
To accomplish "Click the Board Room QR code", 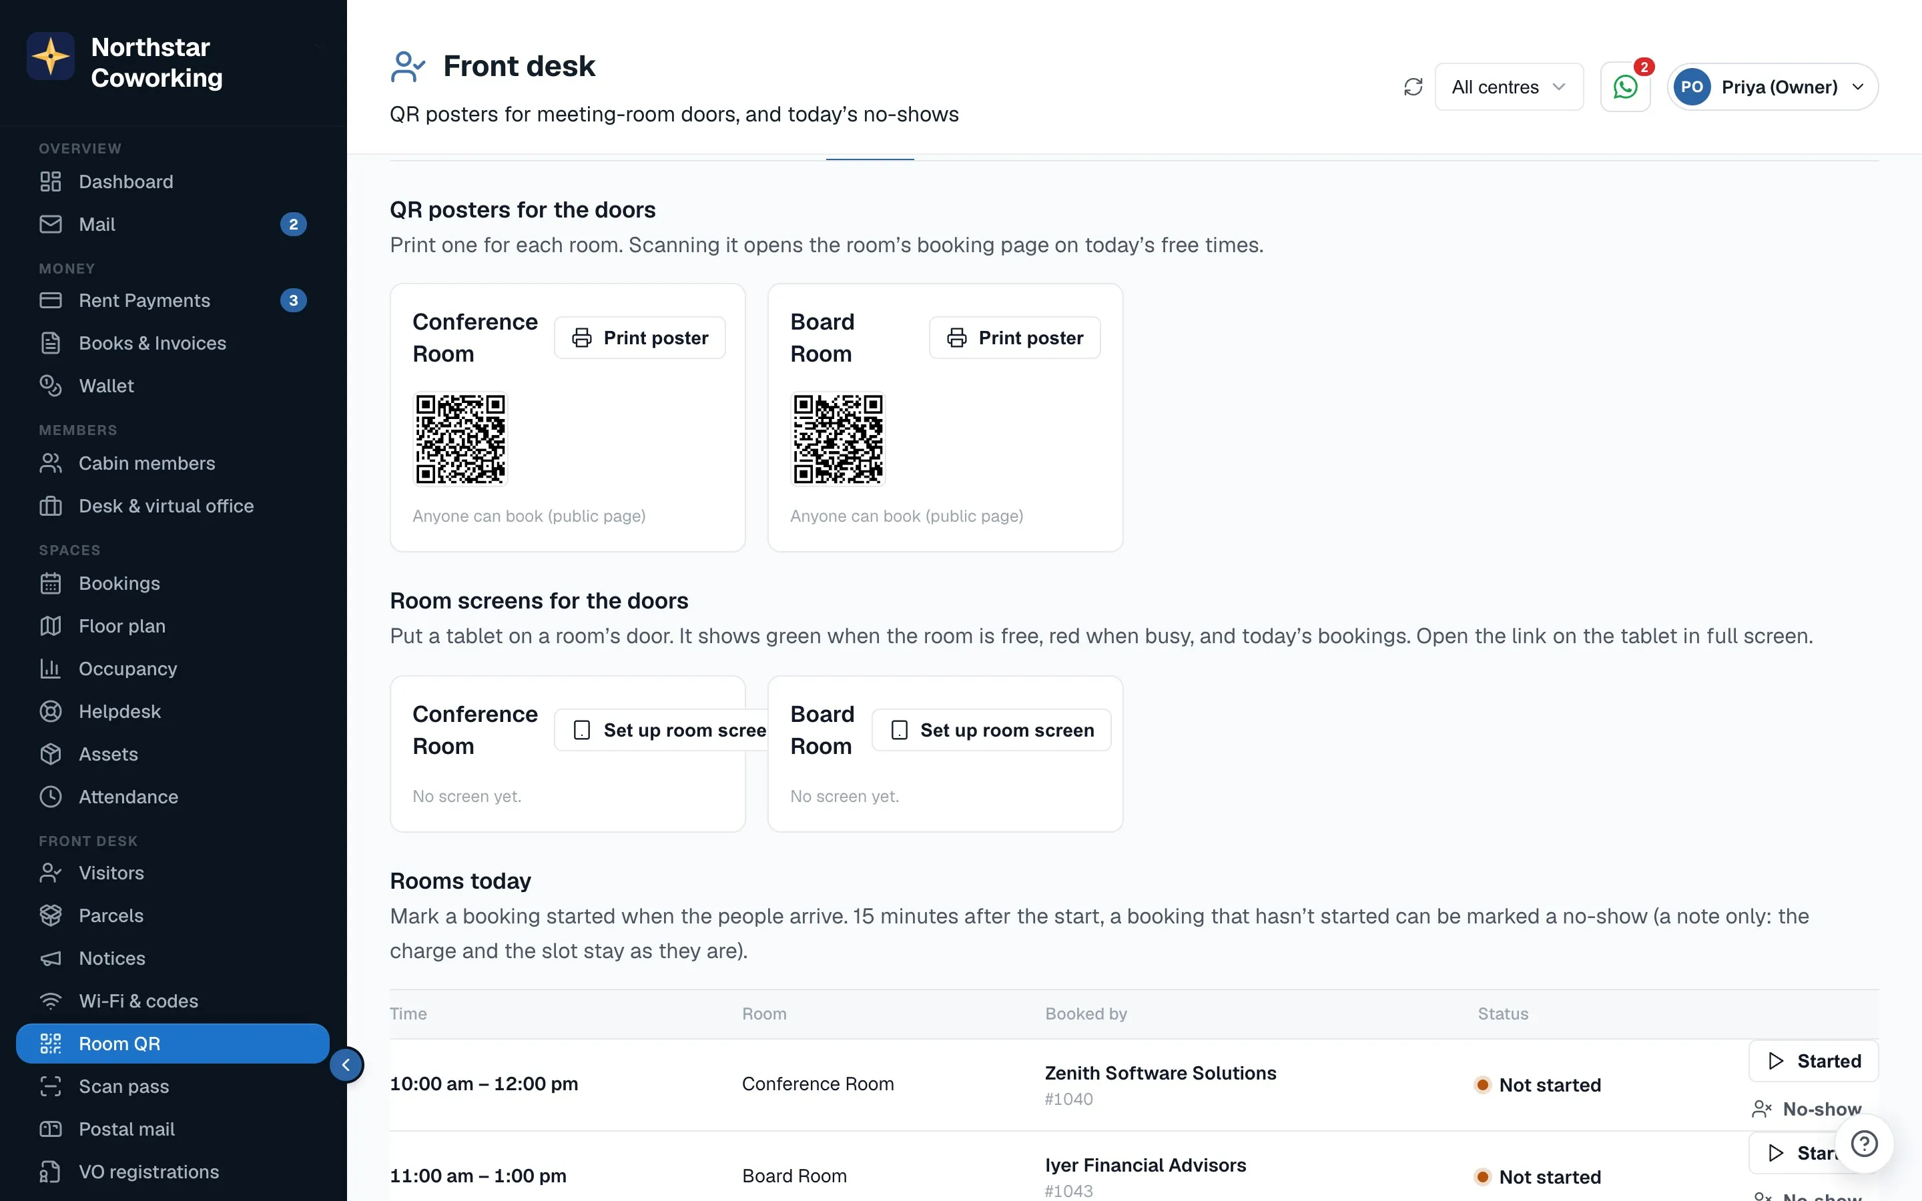I will (x=838, y=438).
